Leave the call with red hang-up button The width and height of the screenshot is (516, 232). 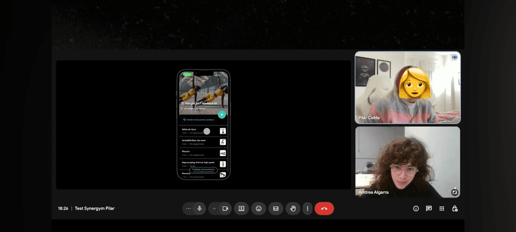point(324,209)
